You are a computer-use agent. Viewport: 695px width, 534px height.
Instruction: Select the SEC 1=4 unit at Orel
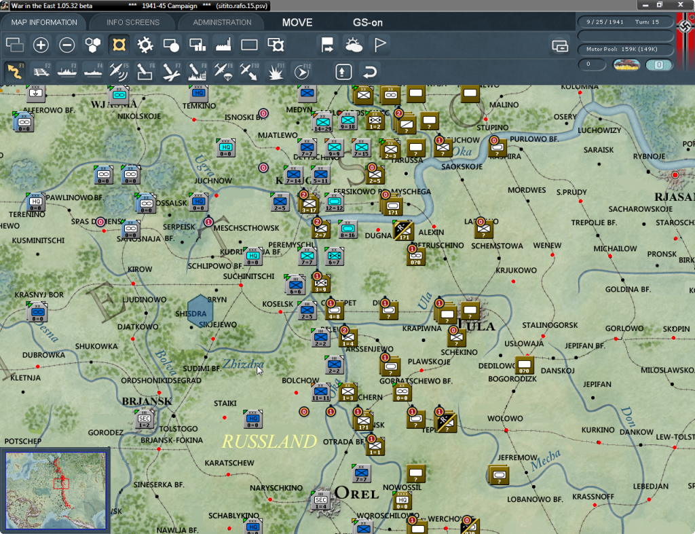click(x=321, y=500)
